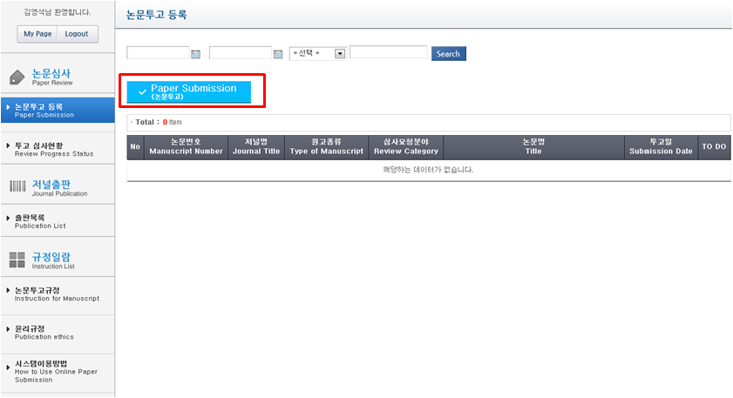Image resolution: width=733 pixels, height=398 pixels.
Task: Click the Paper Review tag icon
Action: [x=17, y=78]
